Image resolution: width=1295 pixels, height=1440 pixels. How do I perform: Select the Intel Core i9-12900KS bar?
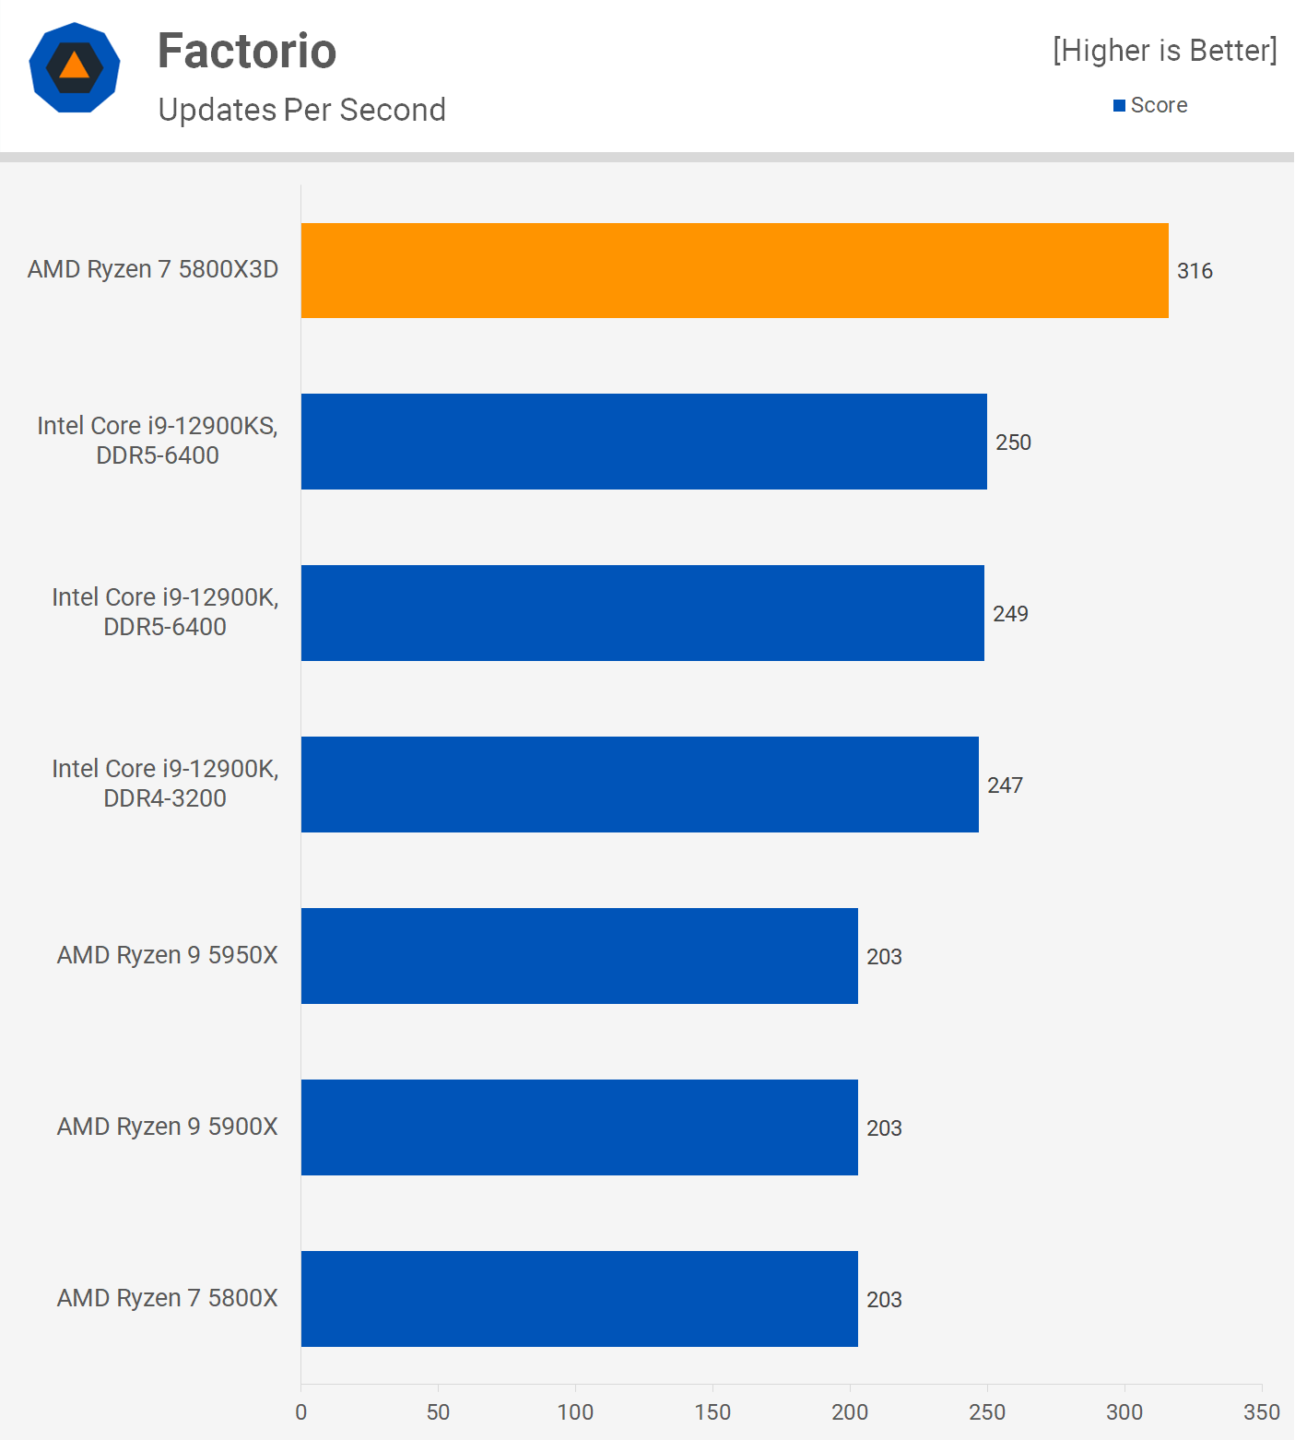643,442
